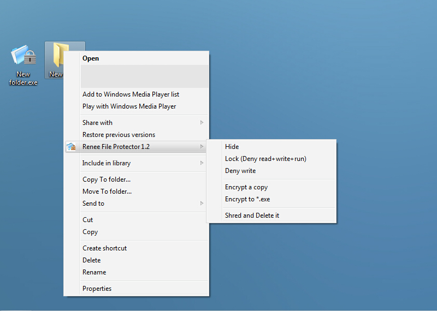Expand the Include in library submenu arrow
Image resolution: width=437 pixels, height=311 pixels.
(x=202, y=163)
